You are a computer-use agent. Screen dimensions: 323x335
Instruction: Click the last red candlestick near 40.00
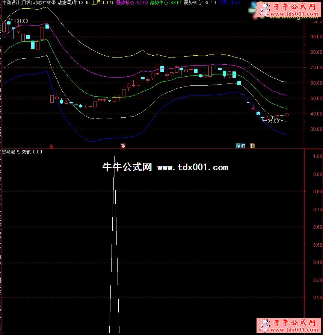(287, 115)
